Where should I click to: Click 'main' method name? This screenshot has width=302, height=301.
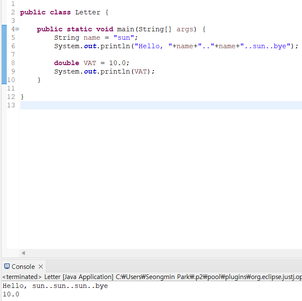(x=125, y=29)
